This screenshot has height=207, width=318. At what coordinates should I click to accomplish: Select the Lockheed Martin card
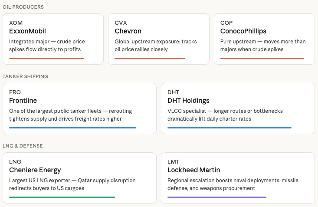pyautogui.click(x=238, y=178)
